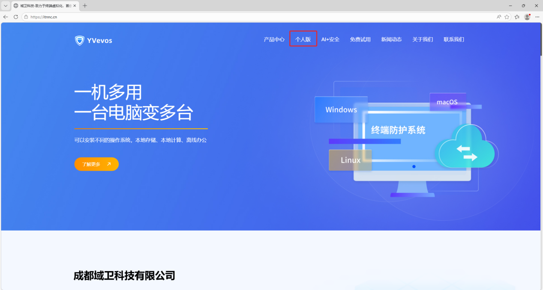Click the YVevos shield logo
The width and height of the screenshot is (543, 290).
click(x=79, y=40)
